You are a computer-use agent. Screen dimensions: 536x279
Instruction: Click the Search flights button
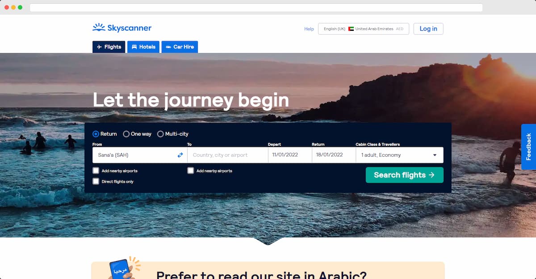pyautogui.click(x=405, y=175)
